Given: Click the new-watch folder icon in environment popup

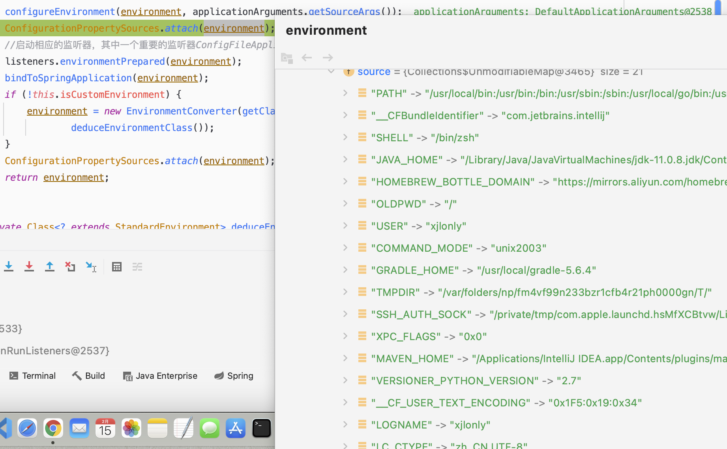Looking at the screenshot, I should coord(287,58).
